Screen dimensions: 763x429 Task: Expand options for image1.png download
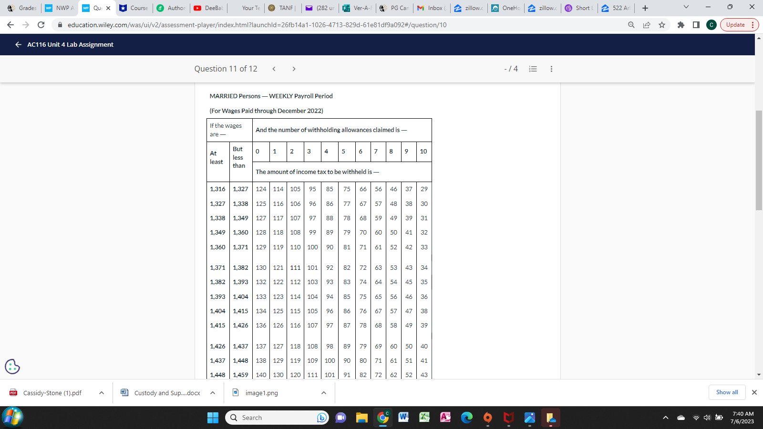324,393
